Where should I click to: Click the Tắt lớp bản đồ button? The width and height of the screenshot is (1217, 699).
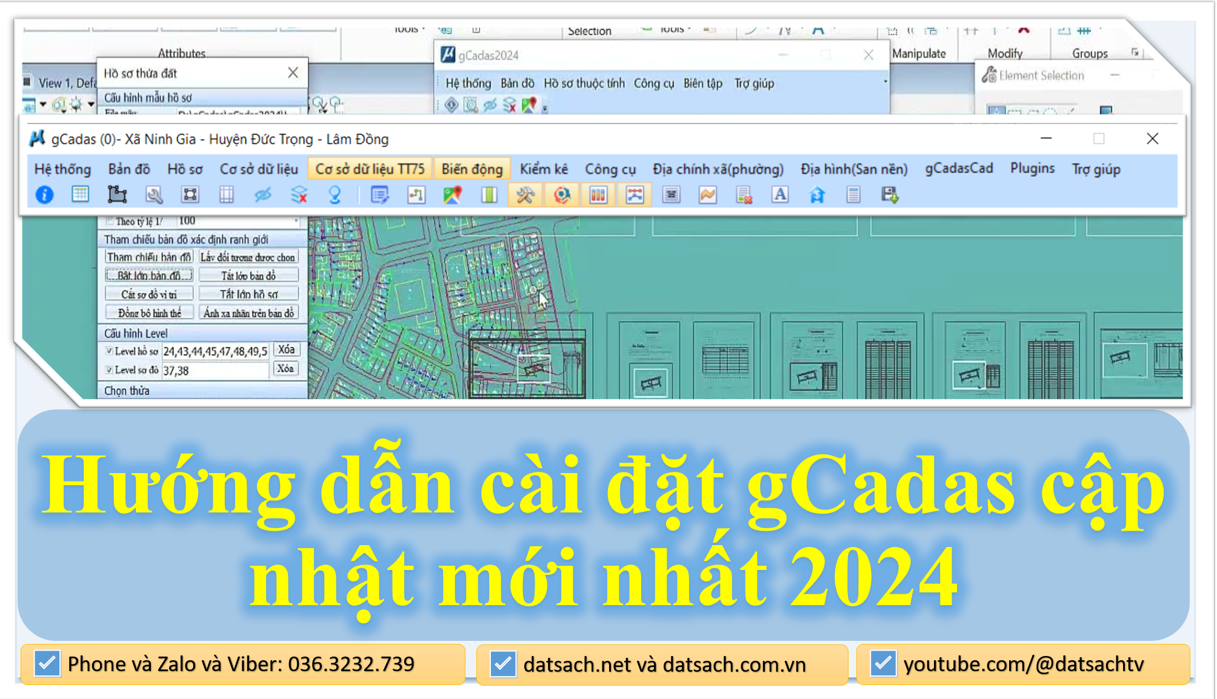point(248,276)
